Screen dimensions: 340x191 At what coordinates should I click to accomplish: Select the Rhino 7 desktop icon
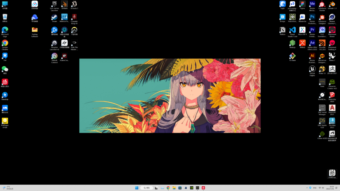332,57
